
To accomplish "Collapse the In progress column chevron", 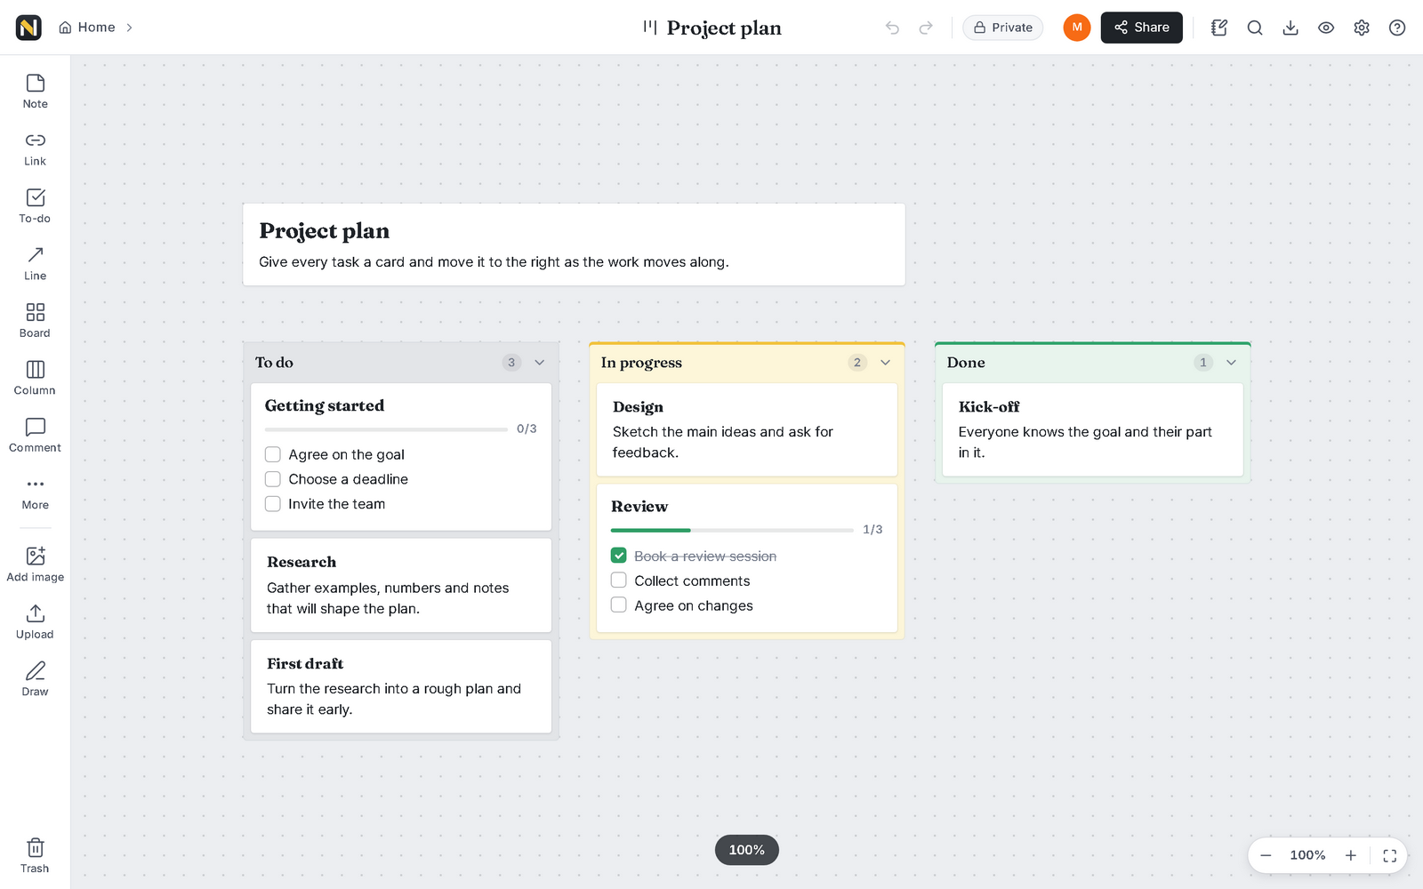I will point(886,363).
